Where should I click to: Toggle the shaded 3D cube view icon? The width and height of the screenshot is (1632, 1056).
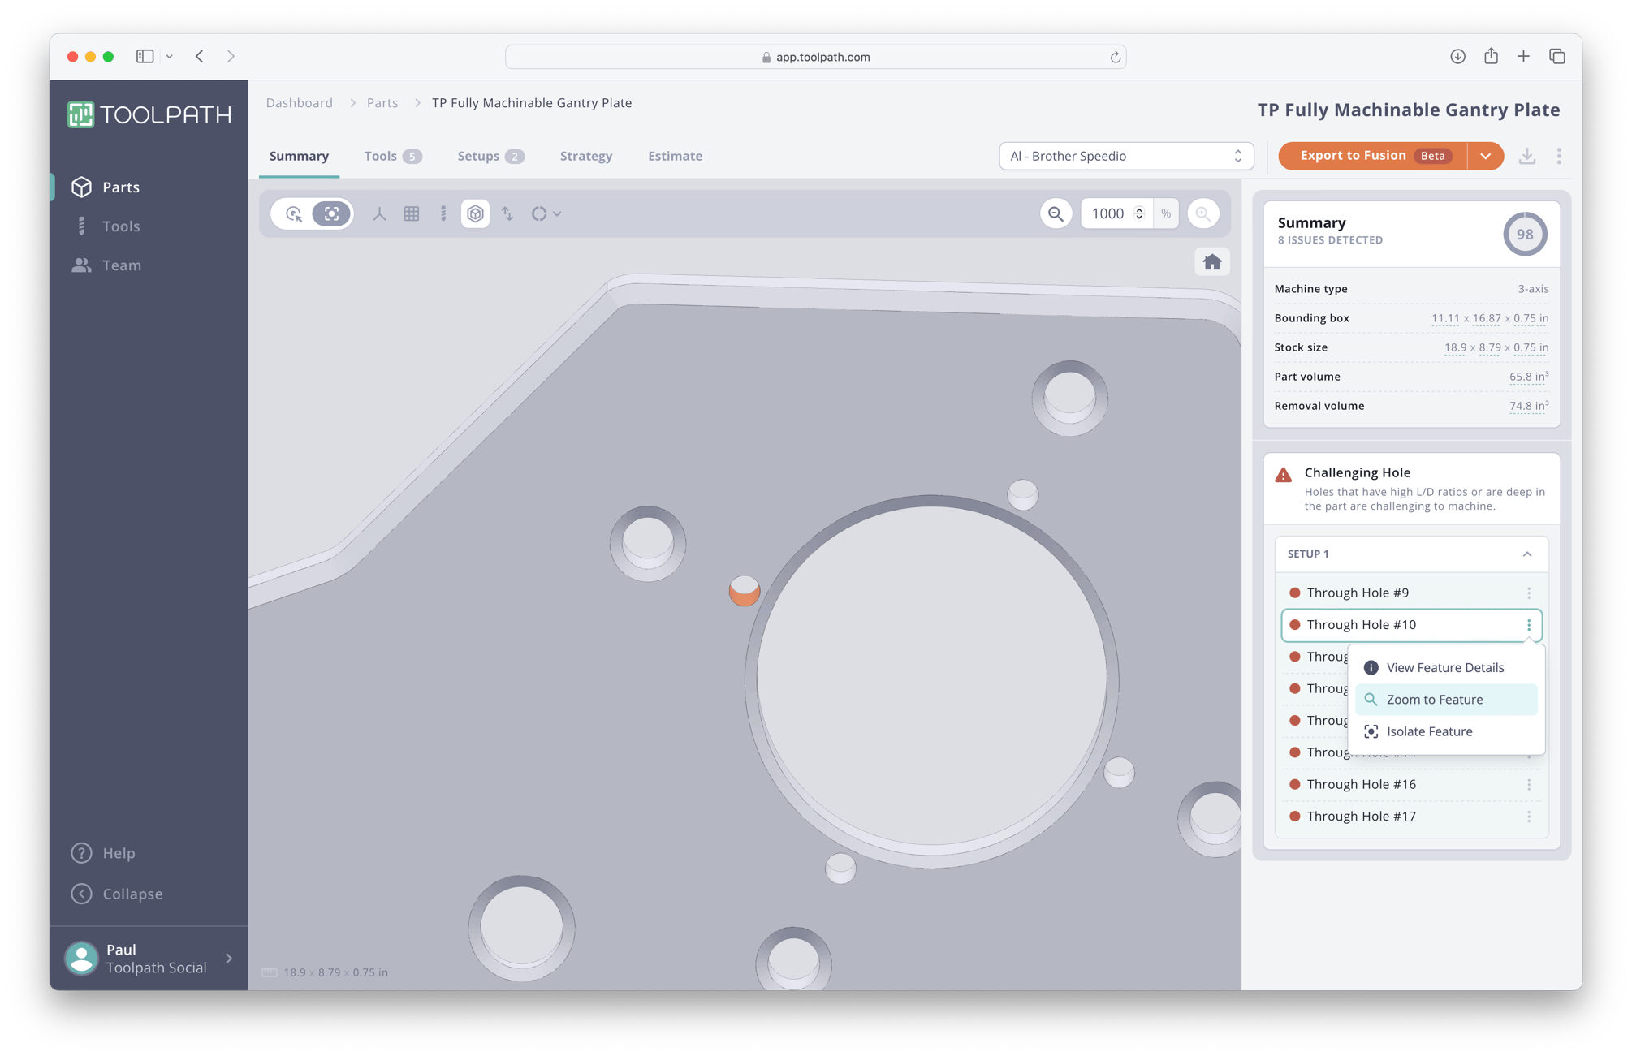tap(475, 213)
